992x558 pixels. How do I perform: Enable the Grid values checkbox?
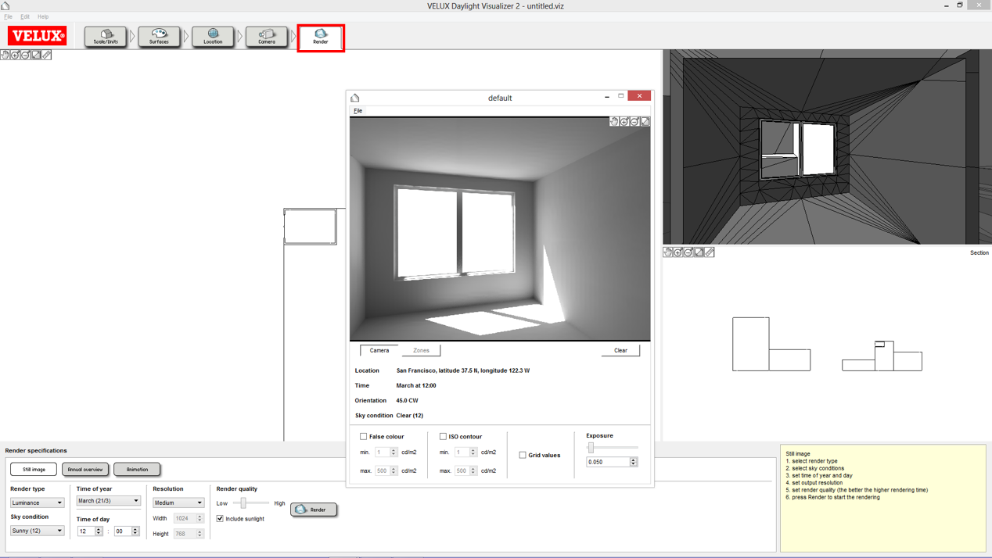coord(523,455)
